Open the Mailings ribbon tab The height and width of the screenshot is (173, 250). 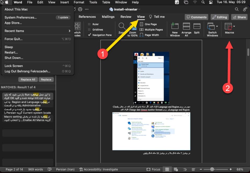pos(108,17)
